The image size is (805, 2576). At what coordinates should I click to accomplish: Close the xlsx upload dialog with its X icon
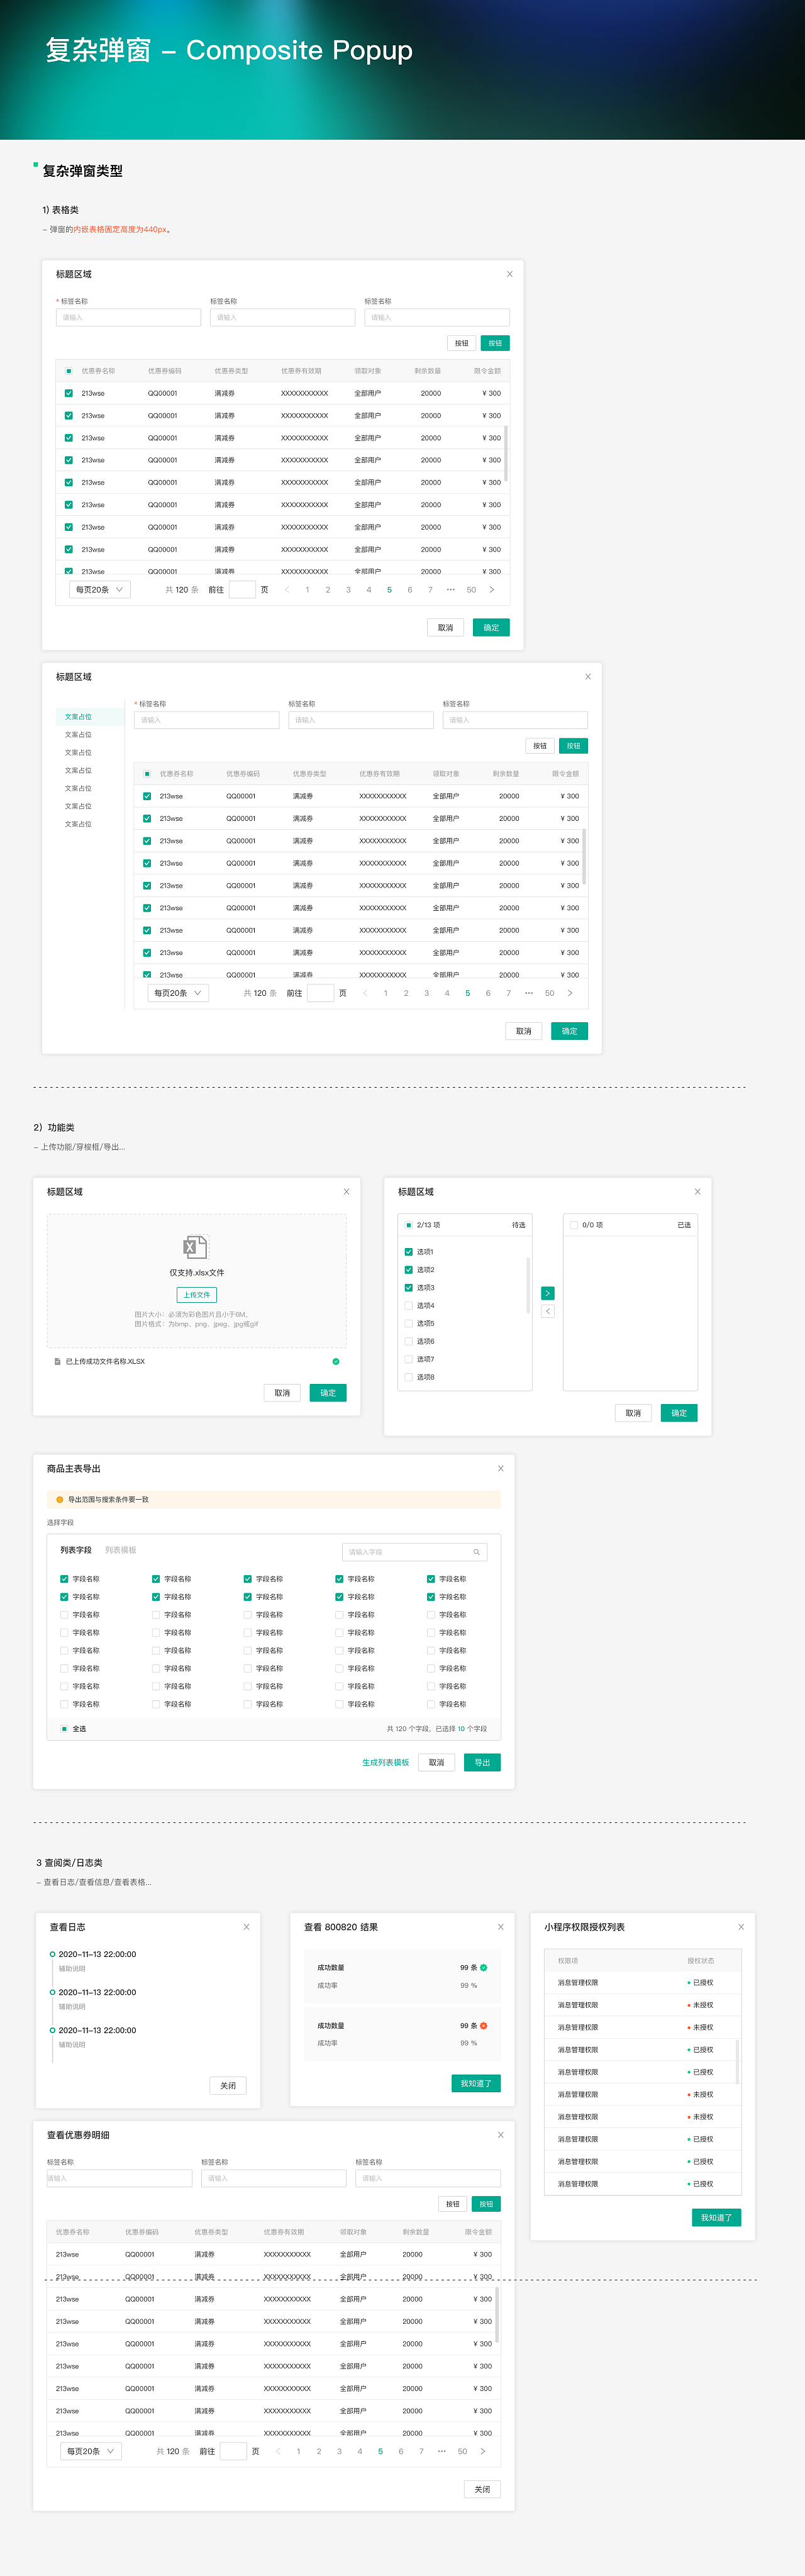(347, 1191)
